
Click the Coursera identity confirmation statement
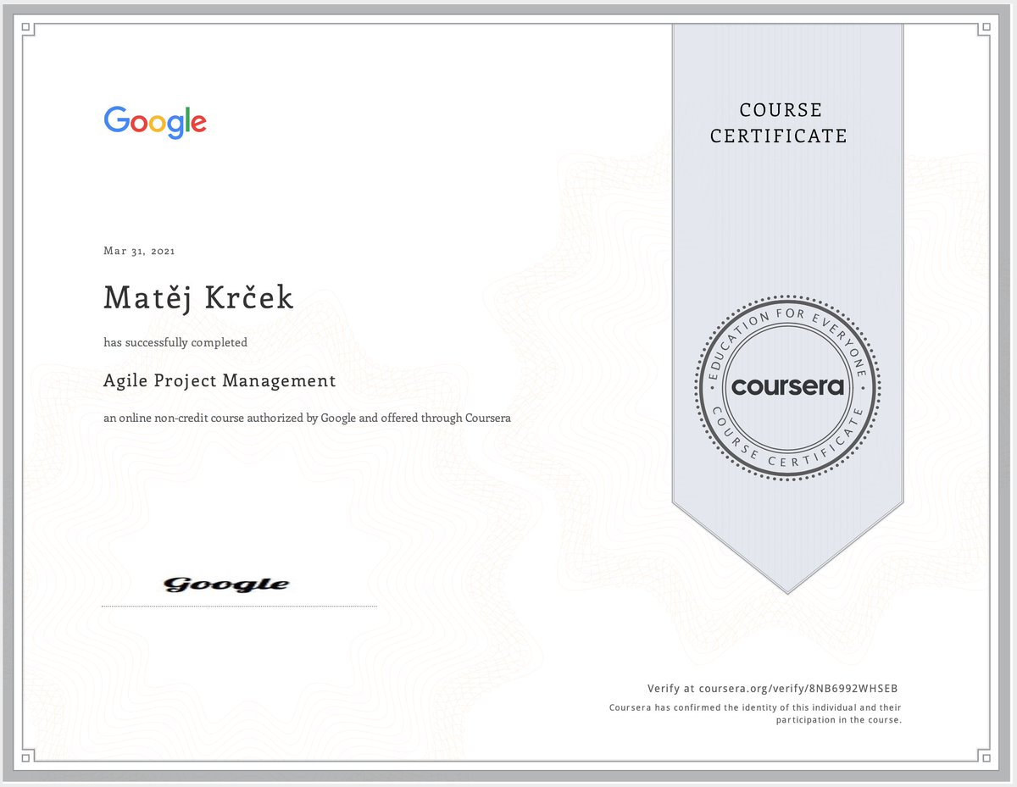click(x=755, y=713)
